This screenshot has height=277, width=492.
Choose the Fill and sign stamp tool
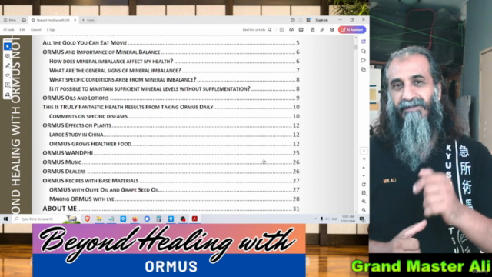click(8, 95)
